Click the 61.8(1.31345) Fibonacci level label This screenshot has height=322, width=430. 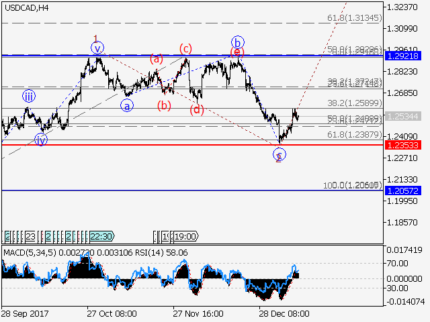coord(355,18)
